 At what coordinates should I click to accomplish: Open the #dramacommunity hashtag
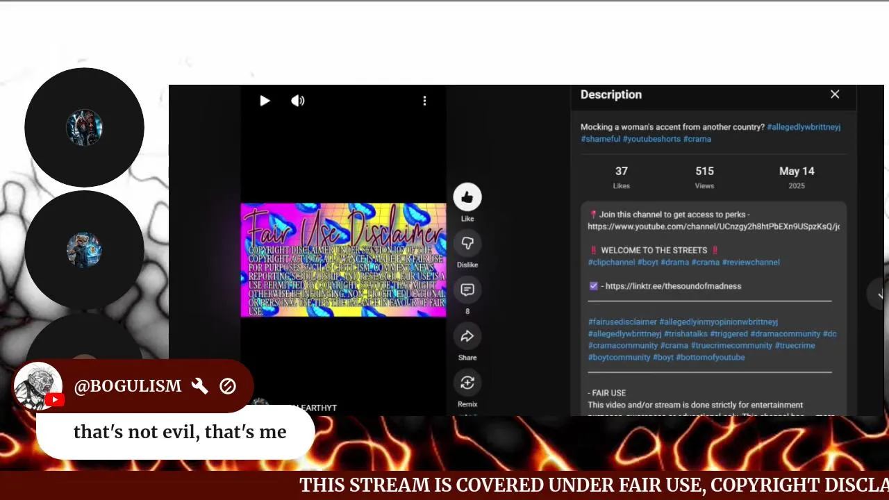coord(786,334)
